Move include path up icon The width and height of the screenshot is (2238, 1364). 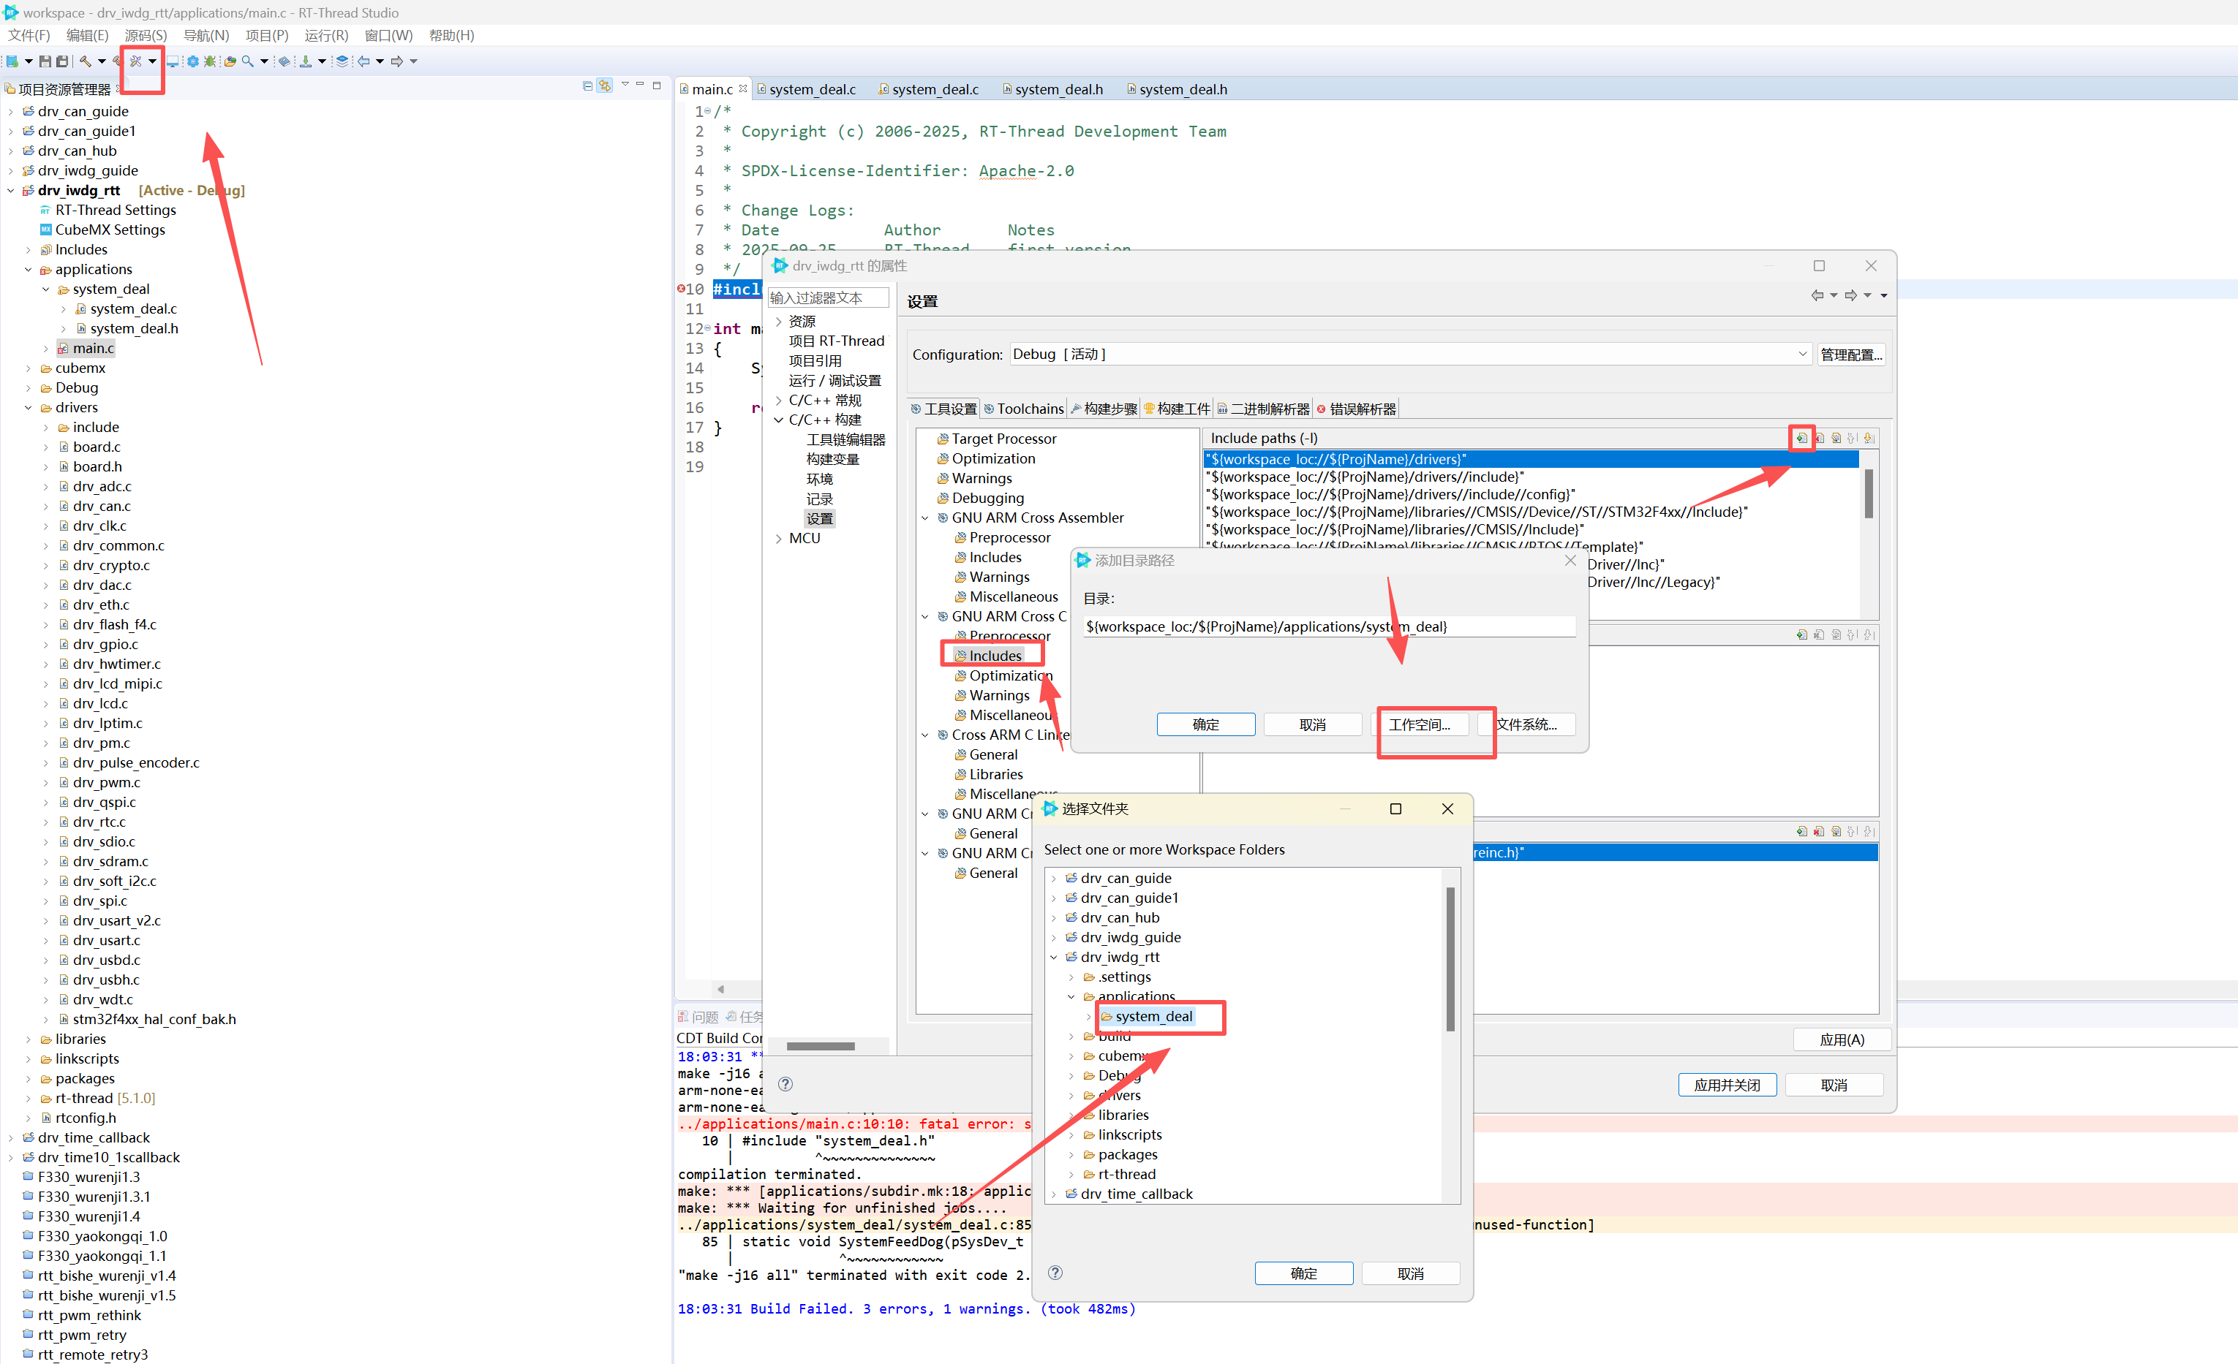pos(1853,439)
